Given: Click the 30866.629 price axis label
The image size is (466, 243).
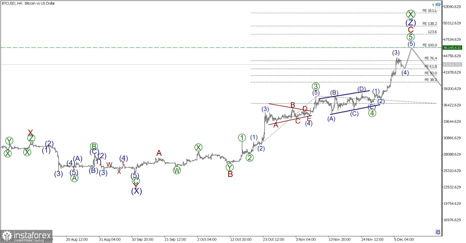Looking at the screenshot, I should pyautogui.click(x=452, y=138).
